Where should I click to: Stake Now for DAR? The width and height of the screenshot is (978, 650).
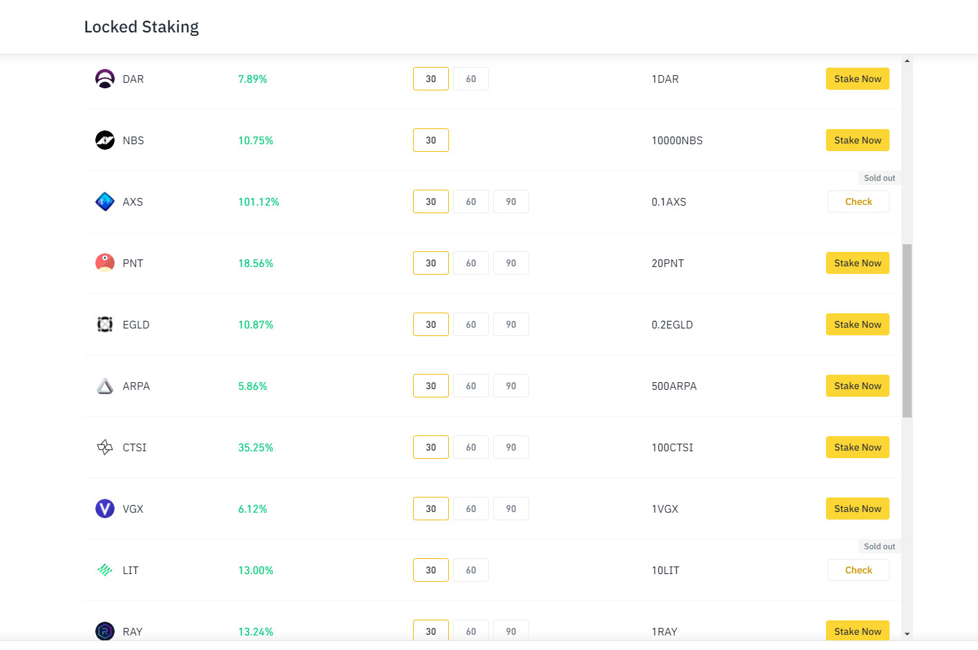[858, 79]
